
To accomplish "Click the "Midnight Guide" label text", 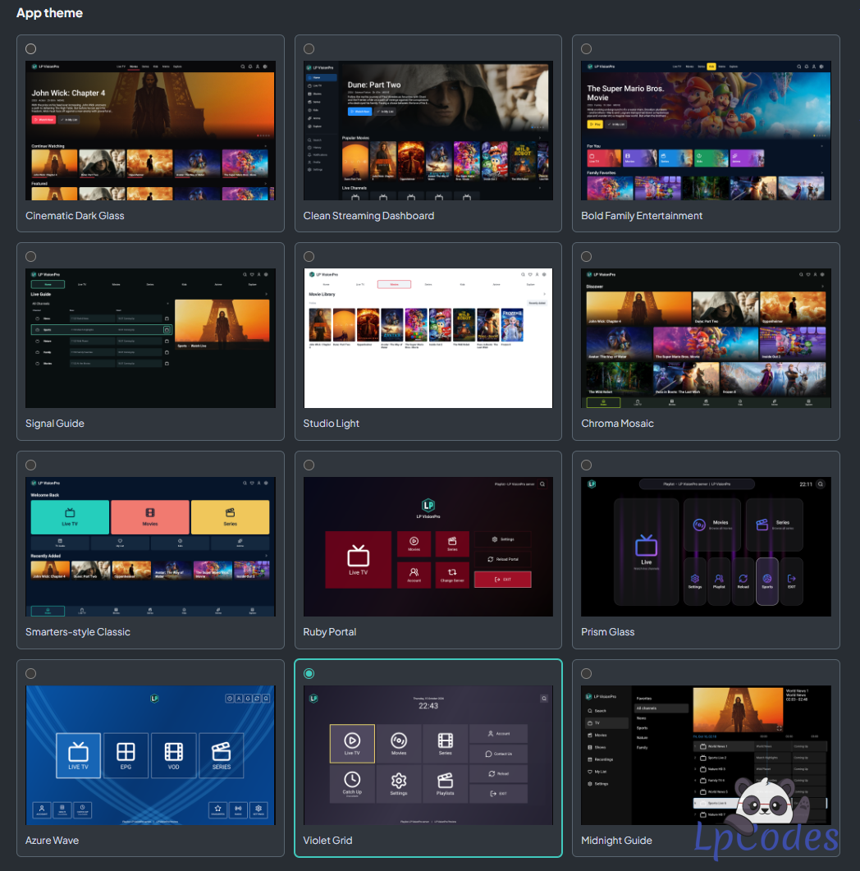I will (617, 841).
